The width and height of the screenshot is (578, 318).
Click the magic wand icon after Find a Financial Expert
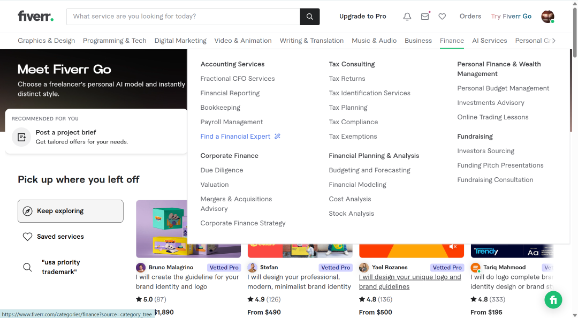[277, 137]
